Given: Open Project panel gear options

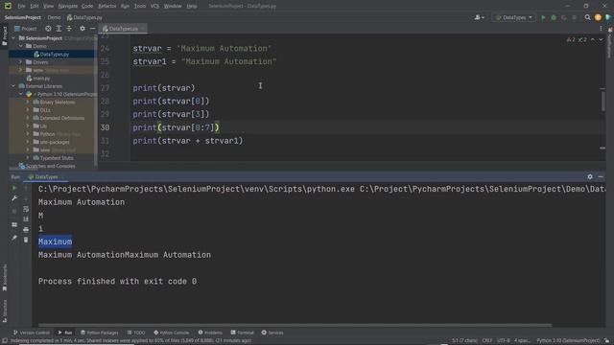Looking at the screenshot, I should 83,29.
